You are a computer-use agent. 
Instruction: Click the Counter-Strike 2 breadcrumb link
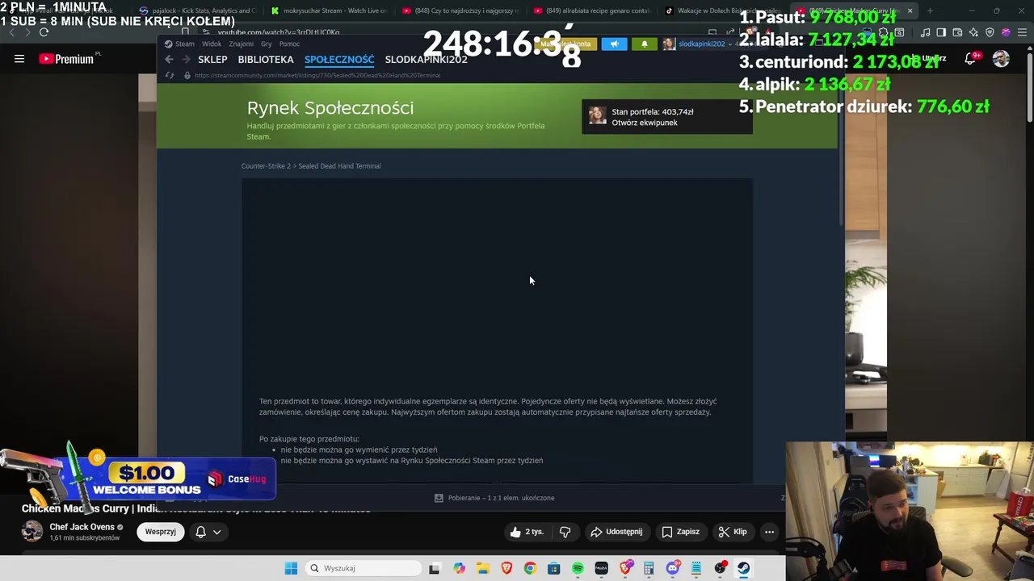coord(266,166)
